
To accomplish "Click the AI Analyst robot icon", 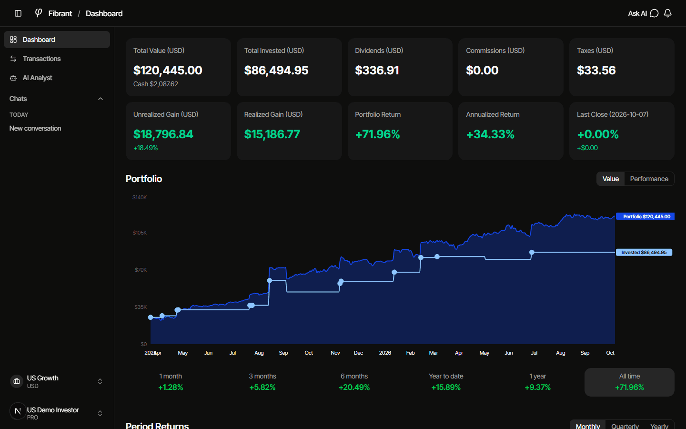I will 13,78.
